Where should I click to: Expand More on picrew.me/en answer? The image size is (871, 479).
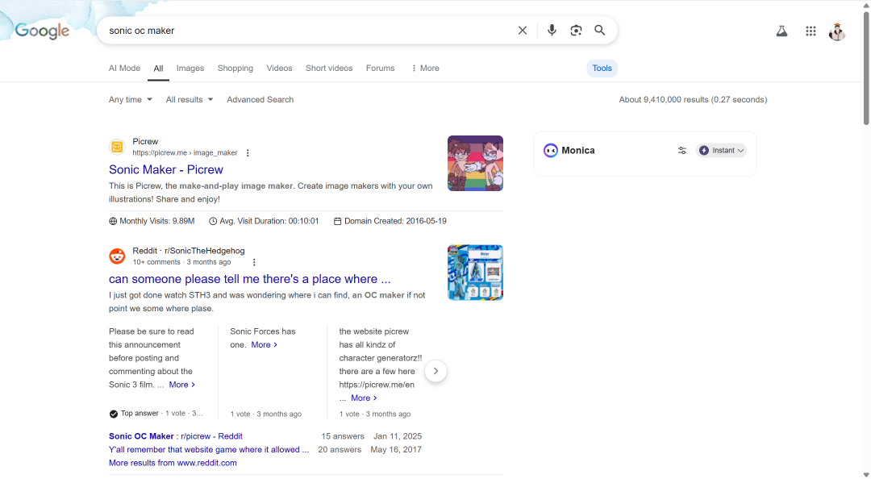(364, 398)
